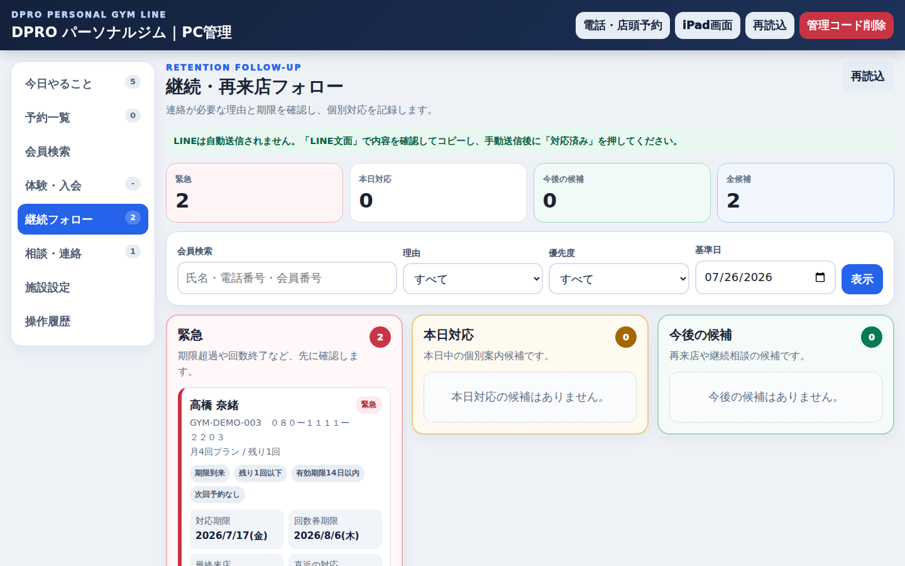Click the 今後の候補 summary card showing 0
905x566 pixels.
622,192
